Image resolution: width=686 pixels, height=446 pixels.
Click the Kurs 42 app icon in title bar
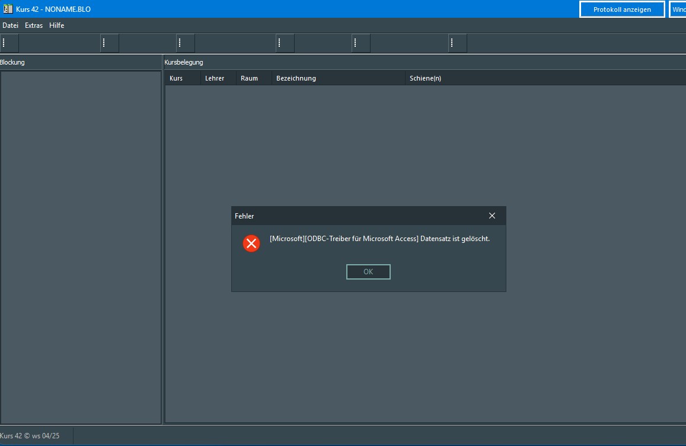8,9
